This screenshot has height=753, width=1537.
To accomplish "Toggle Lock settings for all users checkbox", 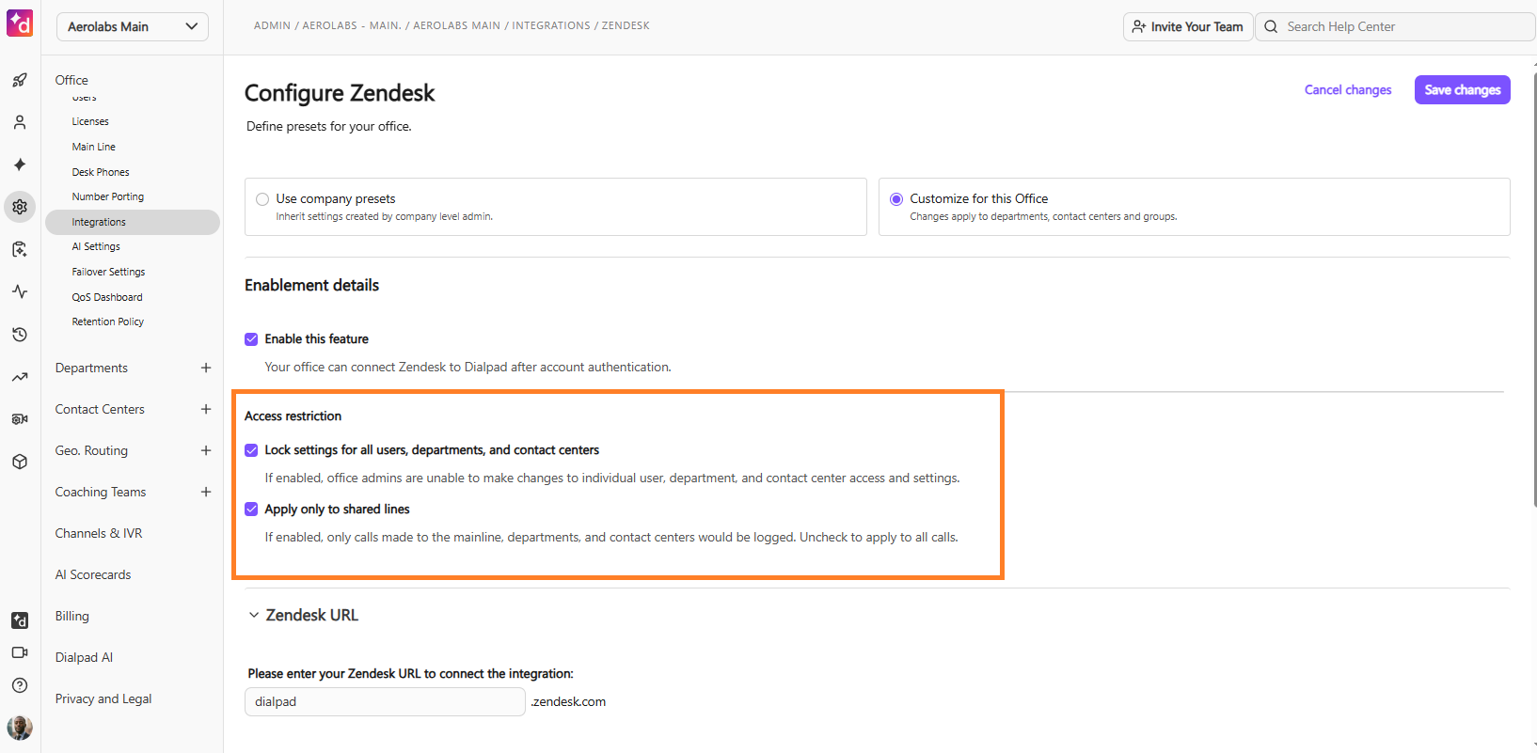I will (x=251, y=450).
